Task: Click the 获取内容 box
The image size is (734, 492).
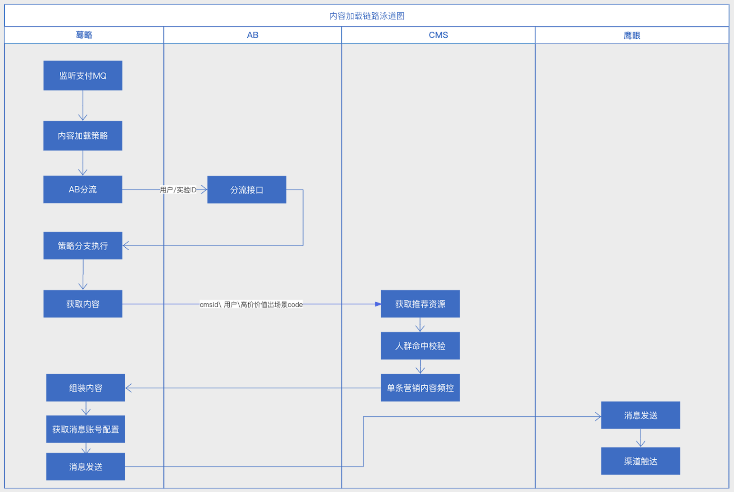Action: 83,304
